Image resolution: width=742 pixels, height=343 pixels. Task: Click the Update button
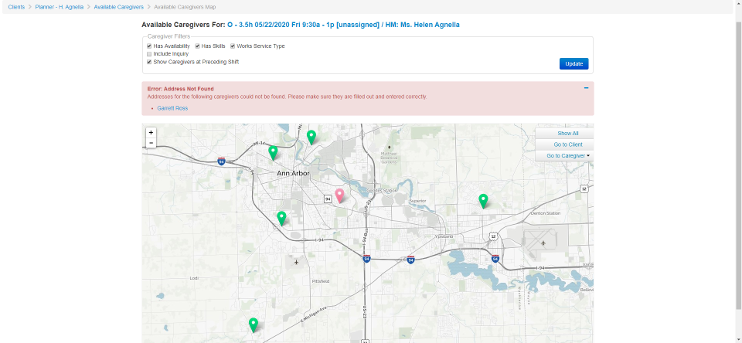[574, 64]
